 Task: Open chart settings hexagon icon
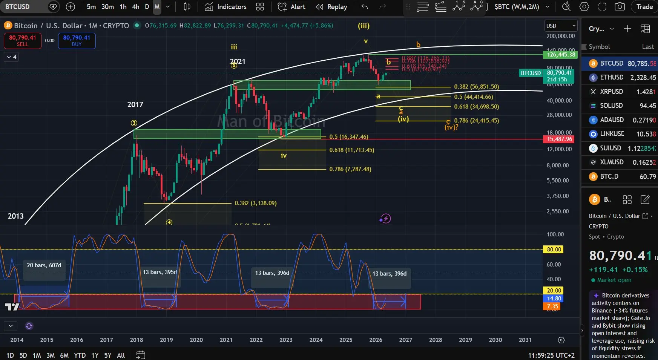pos(584,7)
